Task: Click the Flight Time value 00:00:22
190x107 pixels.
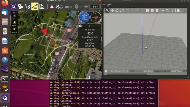Action: click(90, 46)
